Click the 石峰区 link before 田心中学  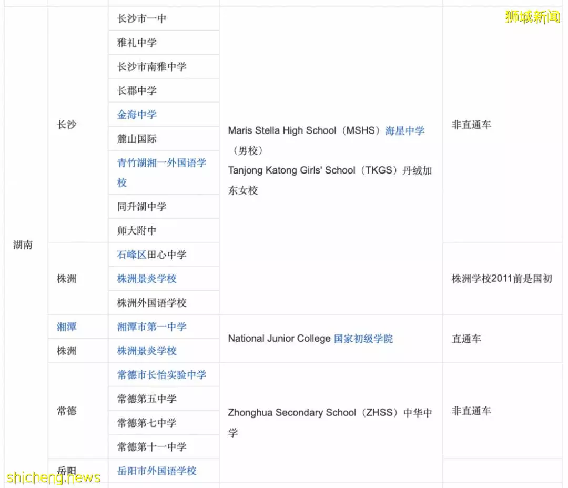coord(131,255)
